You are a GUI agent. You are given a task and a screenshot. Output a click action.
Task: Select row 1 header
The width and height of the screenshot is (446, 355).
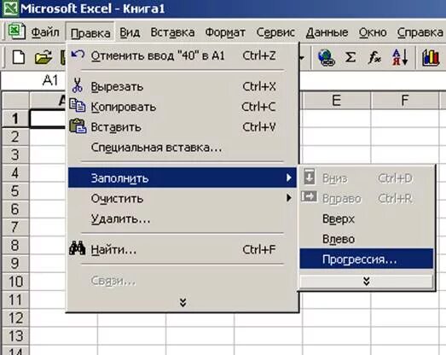pos(15,119)
